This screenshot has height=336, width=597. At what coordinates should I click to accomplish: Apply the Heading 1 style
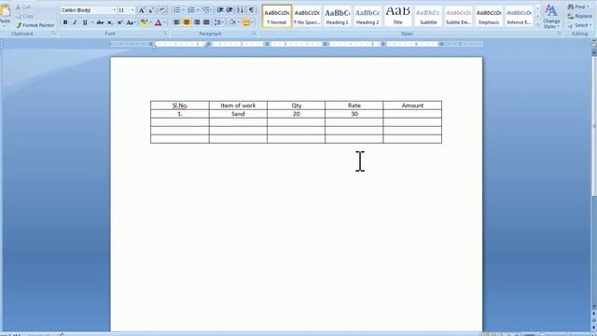coord(337,16)
